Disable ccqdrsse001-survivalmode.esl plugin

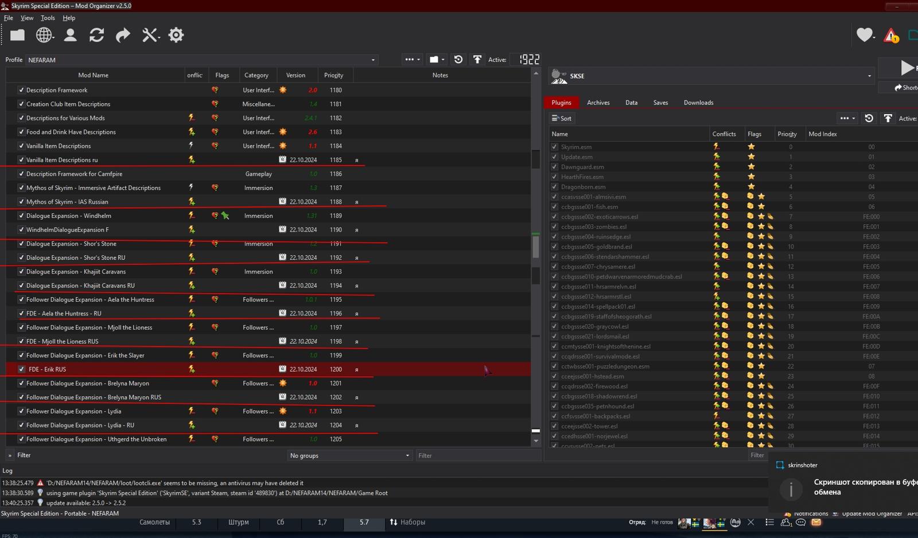554,356
